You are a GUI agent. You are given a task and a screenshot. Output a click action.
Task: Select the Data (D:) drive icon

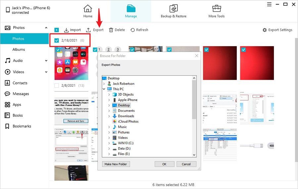(x=115, y=149)
